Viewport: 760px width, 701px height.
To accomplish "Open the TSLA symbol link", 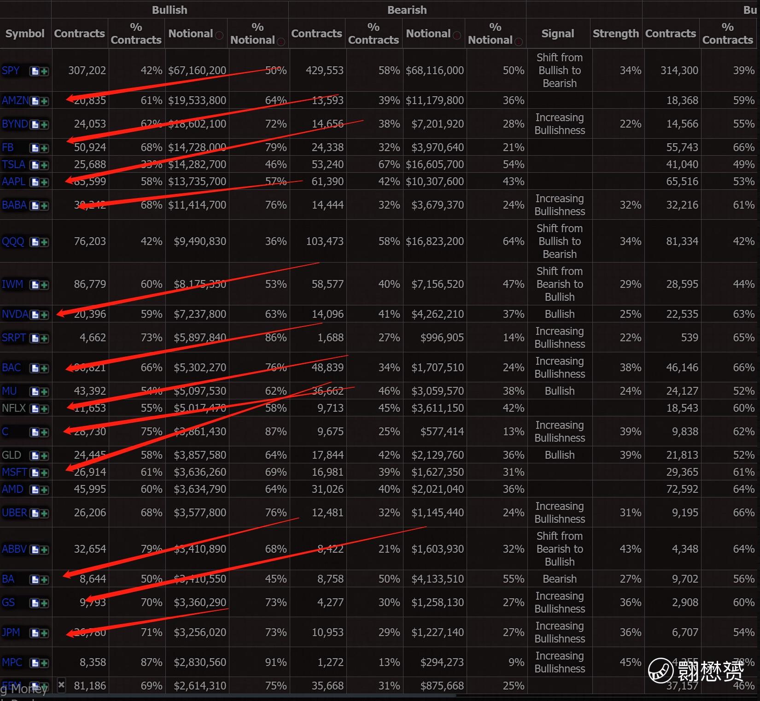I will coord(13,164).
